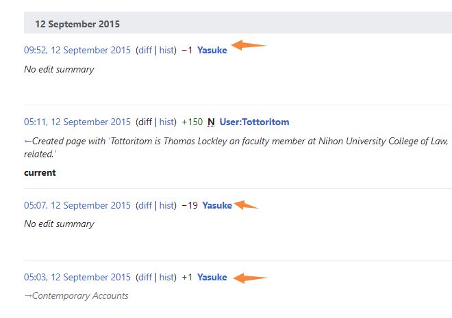Viewport: 452px width, 318px height.
Task: Open the User:Tottoritom page link
Action: point(254,122)
